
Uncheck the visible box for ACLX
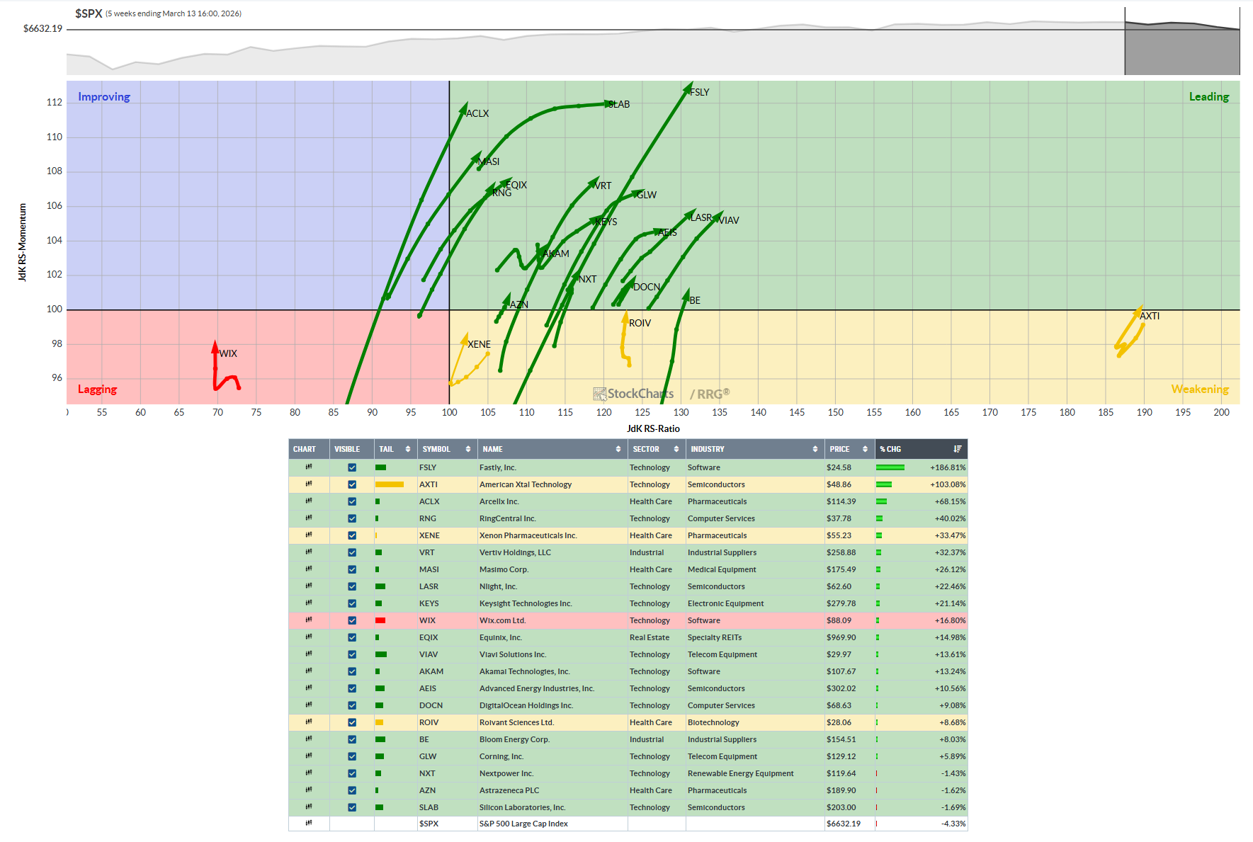click(x=352, y=501)
